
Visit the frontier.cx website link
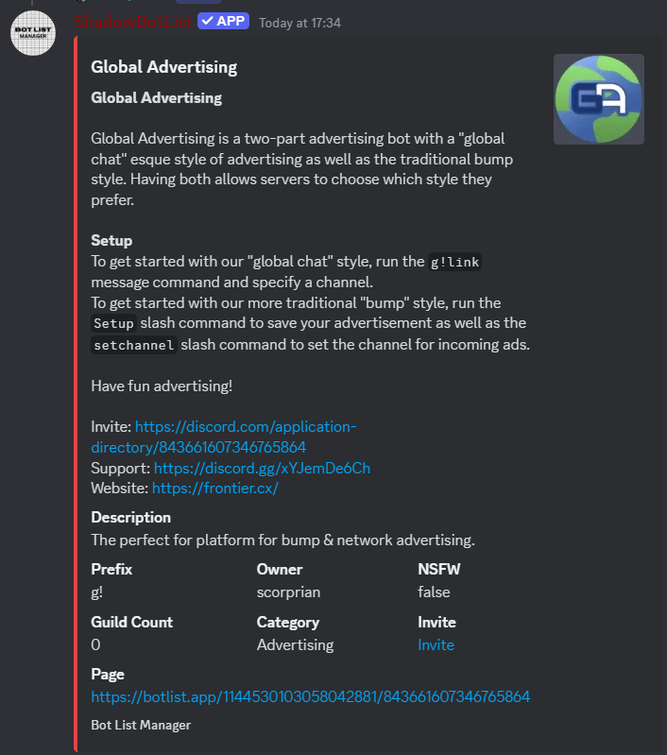215,489
